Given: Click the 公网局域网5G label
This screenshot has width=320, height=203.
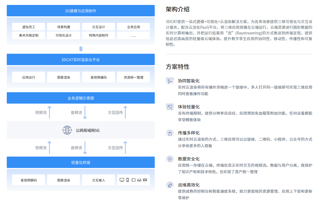Looking at the screenshot, I should click(x=88, y=130).
